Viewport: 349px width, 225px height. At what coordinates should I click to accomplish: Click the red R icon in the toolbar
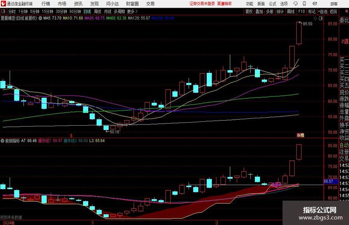coord(346,11)
